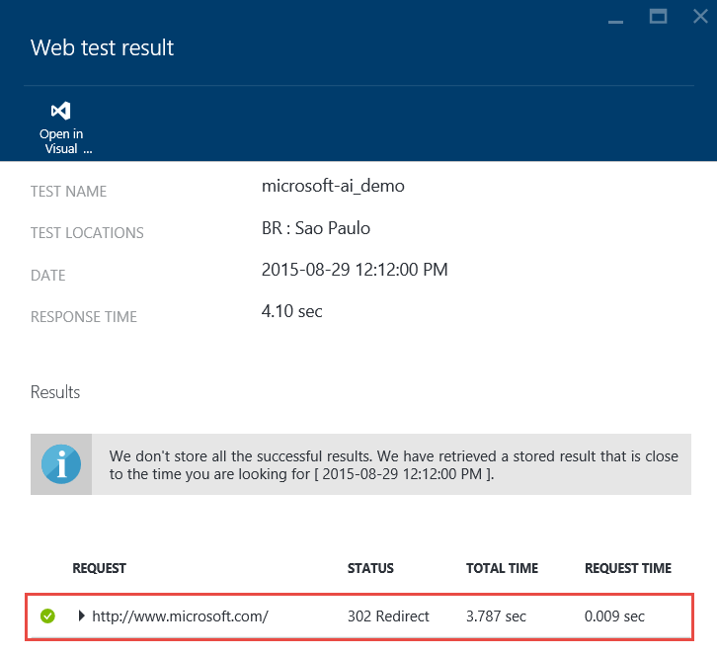The height and width of the screenshot is (656, 717).
Task: Click the BR : Sao Paulo location value
Action: [316, 228]
